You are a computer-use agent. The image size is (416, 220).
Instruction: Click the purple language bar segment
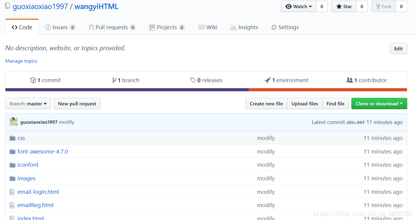coord(127,90)
